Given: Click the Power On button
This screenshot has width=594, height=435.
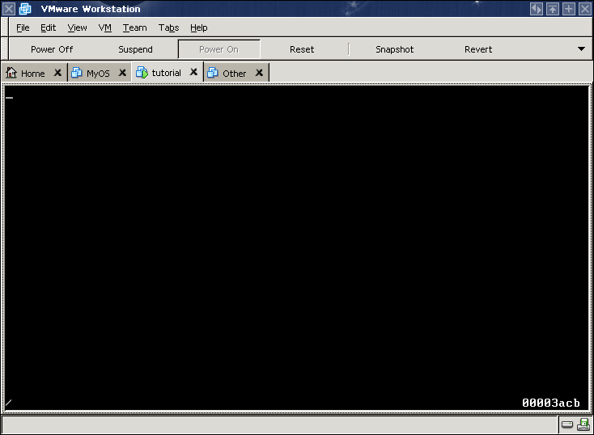Looking at the screenshot, I should [x=219, y=49].
